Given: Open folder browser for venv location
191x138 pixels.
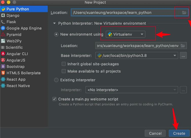Looking at the screenshot, I should point(183,46).
